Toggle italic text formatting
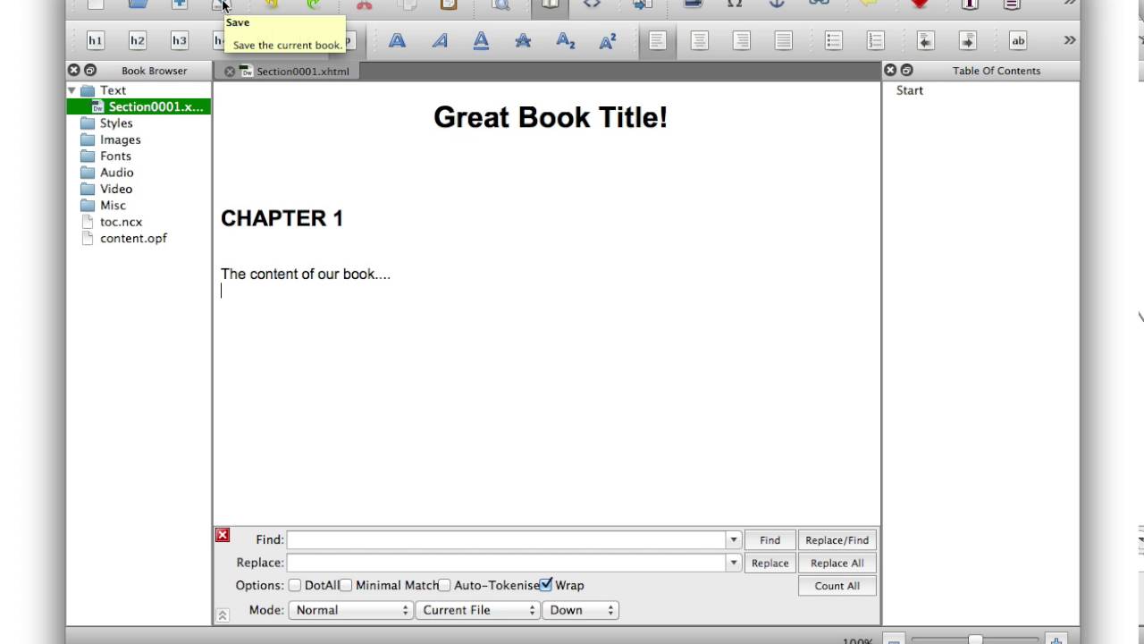1144x644 pixels. tap(439, 40)
